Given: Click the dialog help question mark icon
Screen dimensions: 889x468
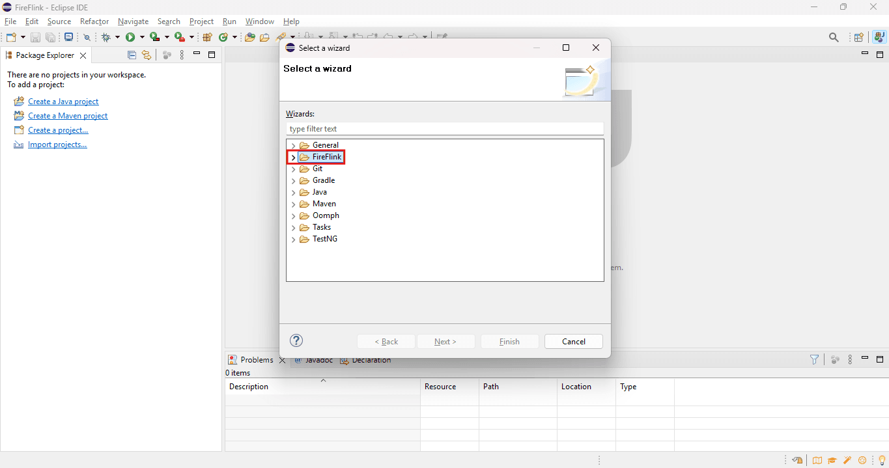Looking at the screenshot, I should (296, 340).
